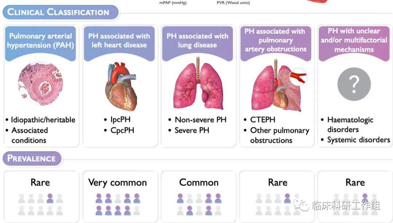
Task: Click the PH associated with lung disease header
Action: [x=197, y=41]
